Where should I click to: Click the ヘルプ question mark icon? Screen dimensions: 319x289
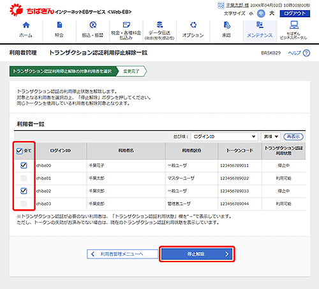[x=306, y=53]
